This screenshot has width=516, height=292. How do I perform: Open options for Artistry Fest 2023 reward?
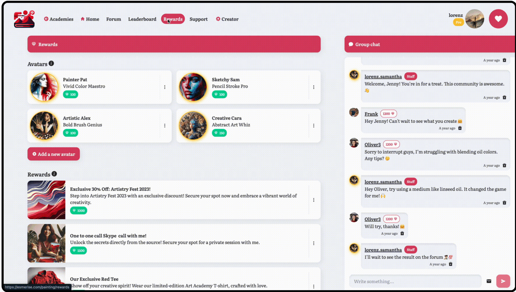coord(314,200)
